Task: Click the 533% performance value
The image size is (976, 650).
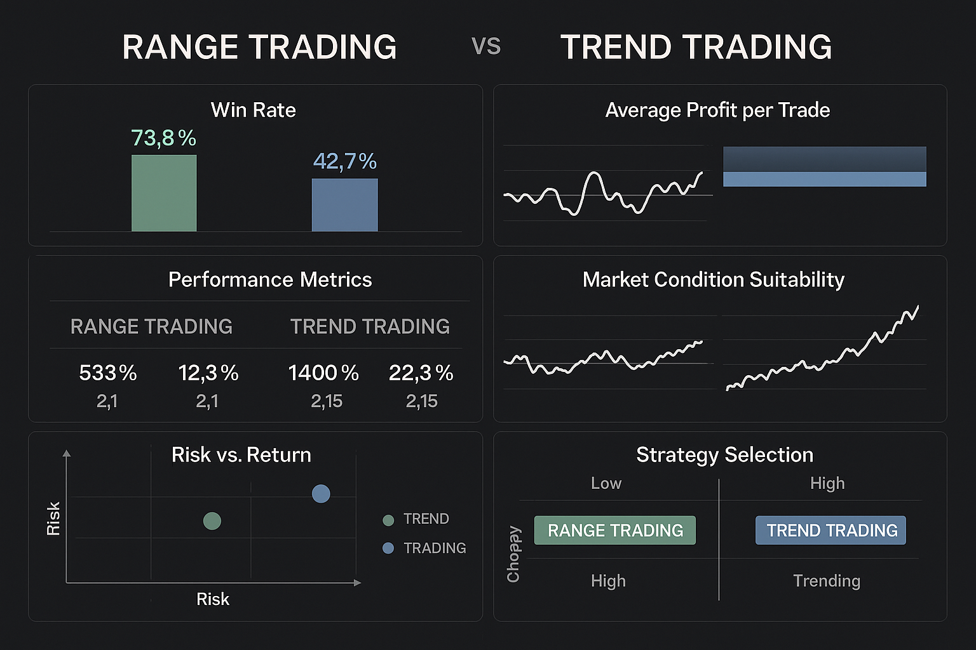Action: [x=107, y=373]
